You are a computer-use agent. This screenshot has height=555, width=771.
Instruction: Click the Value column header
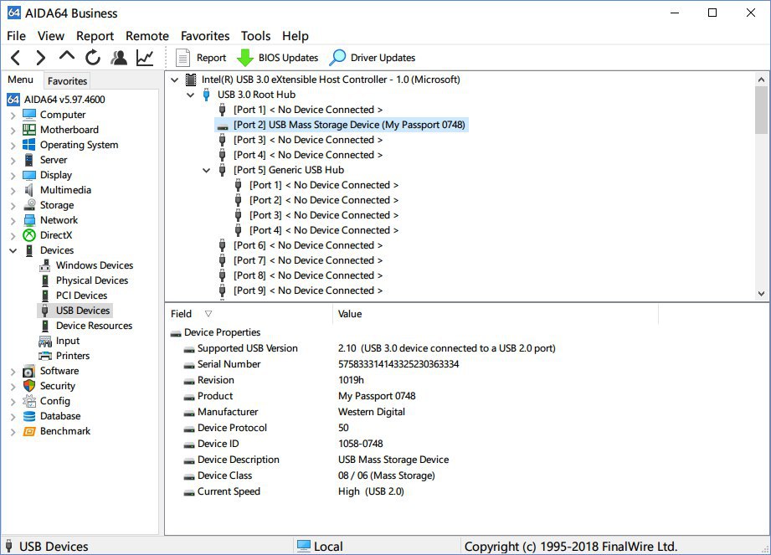tap(496, 314)
